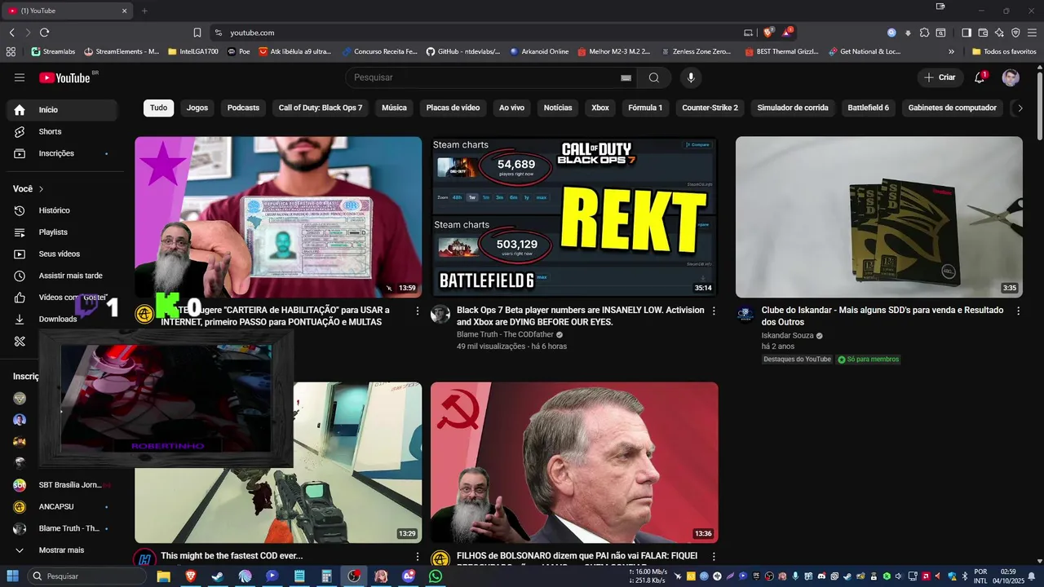
Task: Open the Streamlabs bookmark
Action: pos(53,51)
